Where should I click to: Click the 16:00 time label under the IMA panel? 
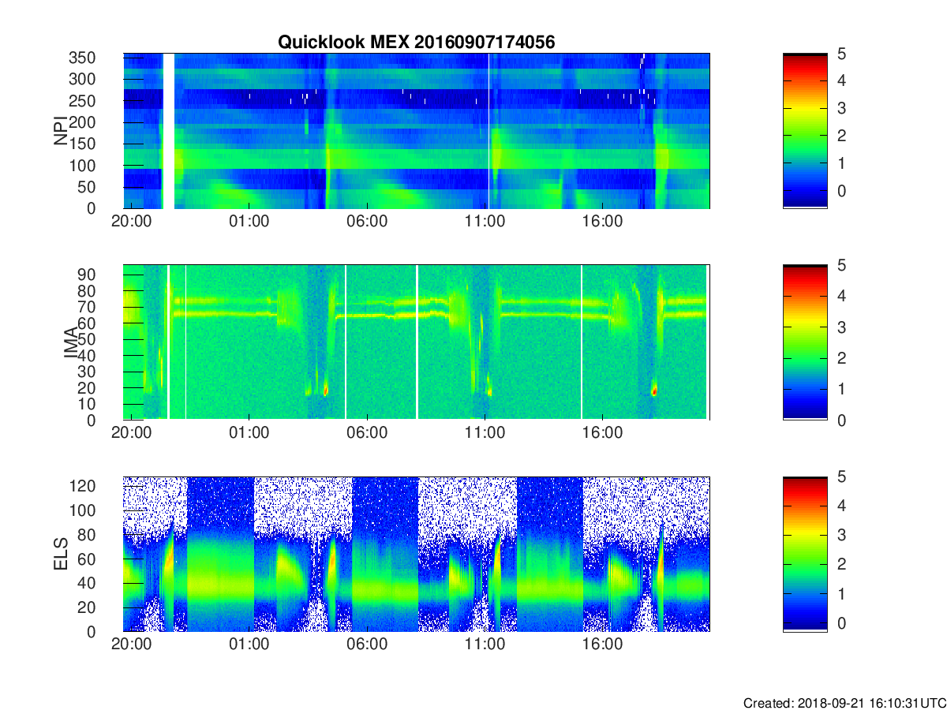(603, 433)
